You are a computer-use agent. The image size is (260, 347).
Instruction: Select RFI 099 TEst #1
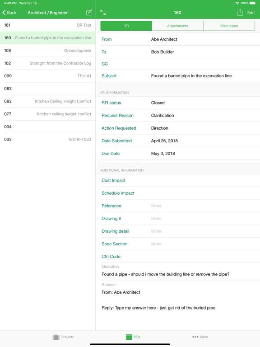coord(47,76)
